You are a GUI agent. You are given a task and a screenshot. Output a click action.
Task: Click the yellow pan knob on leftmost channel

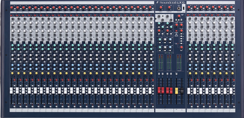point(12,73)
